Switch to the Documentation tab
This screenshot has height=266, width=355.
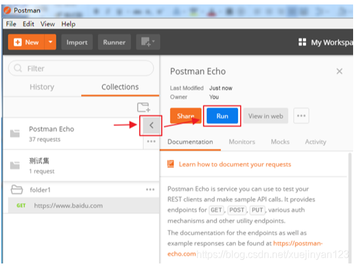pos(190,142)
